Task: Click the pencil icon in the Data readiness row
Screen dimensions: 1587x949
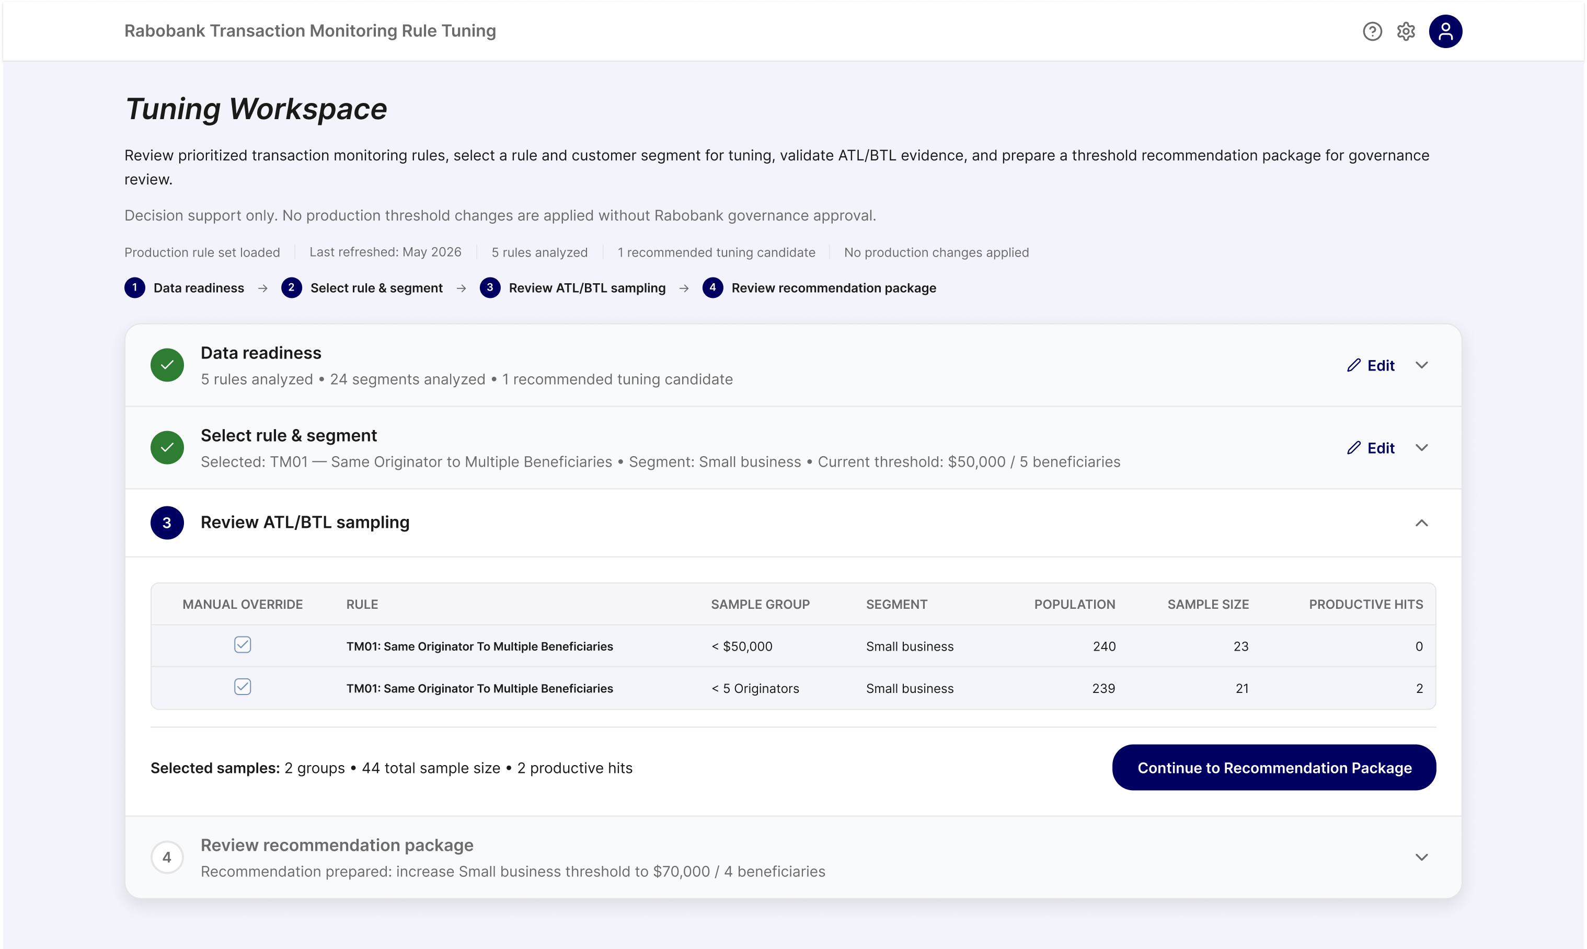Action: tap(1353, 365)
